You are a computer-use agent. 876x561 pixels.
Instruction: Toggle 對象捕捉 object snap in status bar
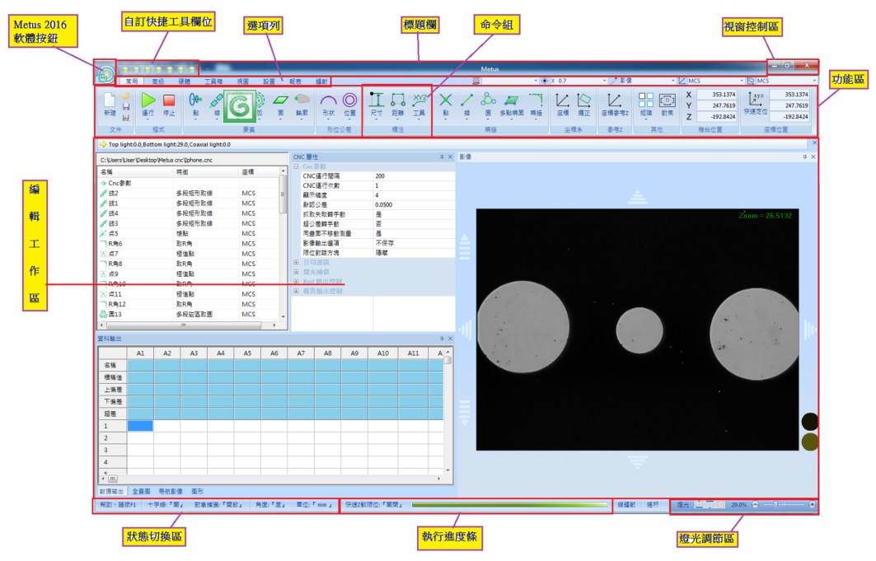[x=218, y=505]
